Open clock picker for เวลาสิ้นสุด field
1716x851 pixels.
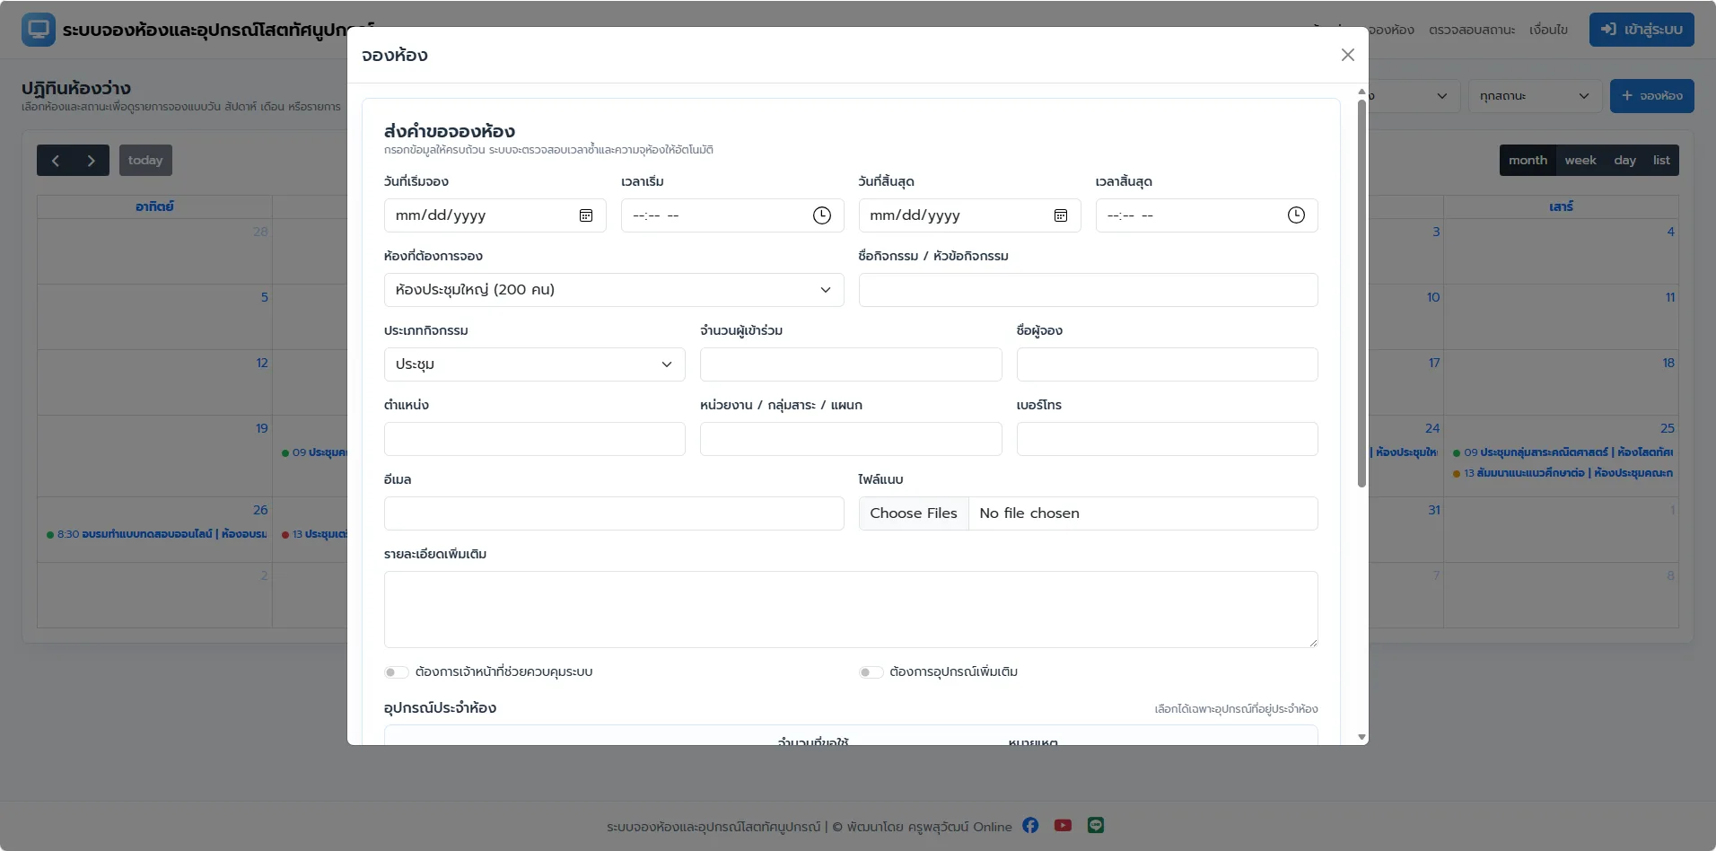[x=1296, y=215]
